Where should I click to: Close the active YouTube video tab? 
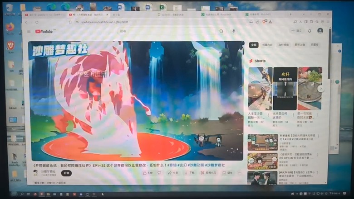click(x=107, y=14)
